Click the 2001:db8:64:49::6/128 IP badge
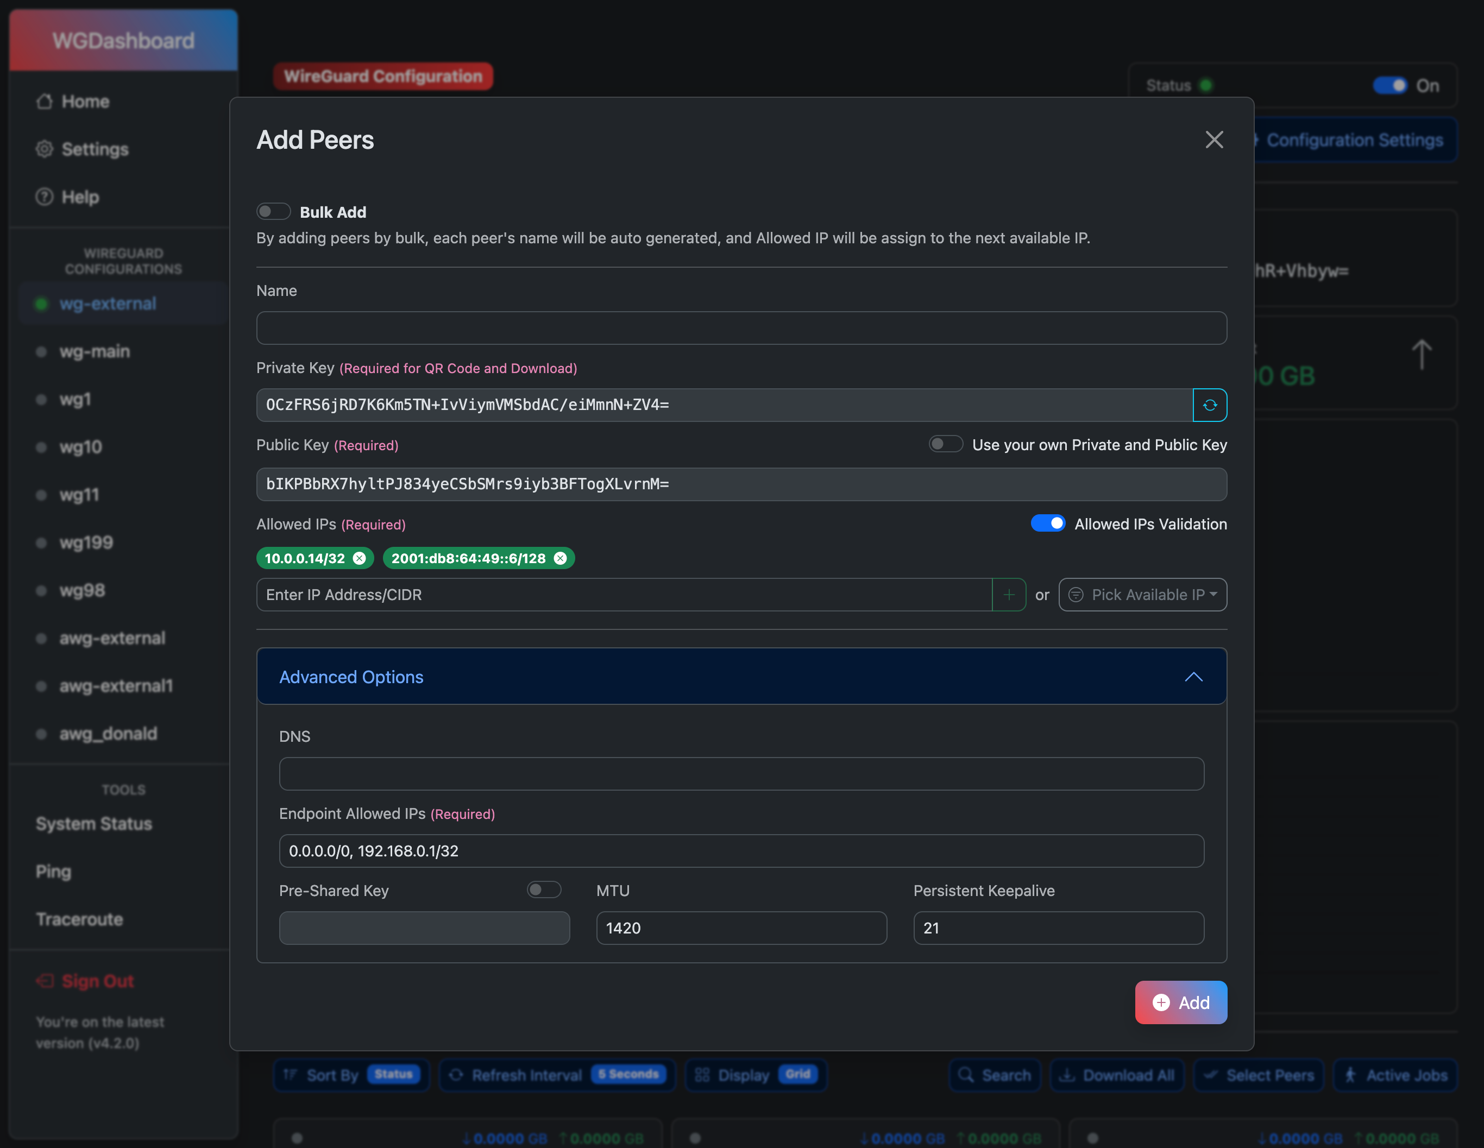1484x1148 pixels. click(479, 558)
